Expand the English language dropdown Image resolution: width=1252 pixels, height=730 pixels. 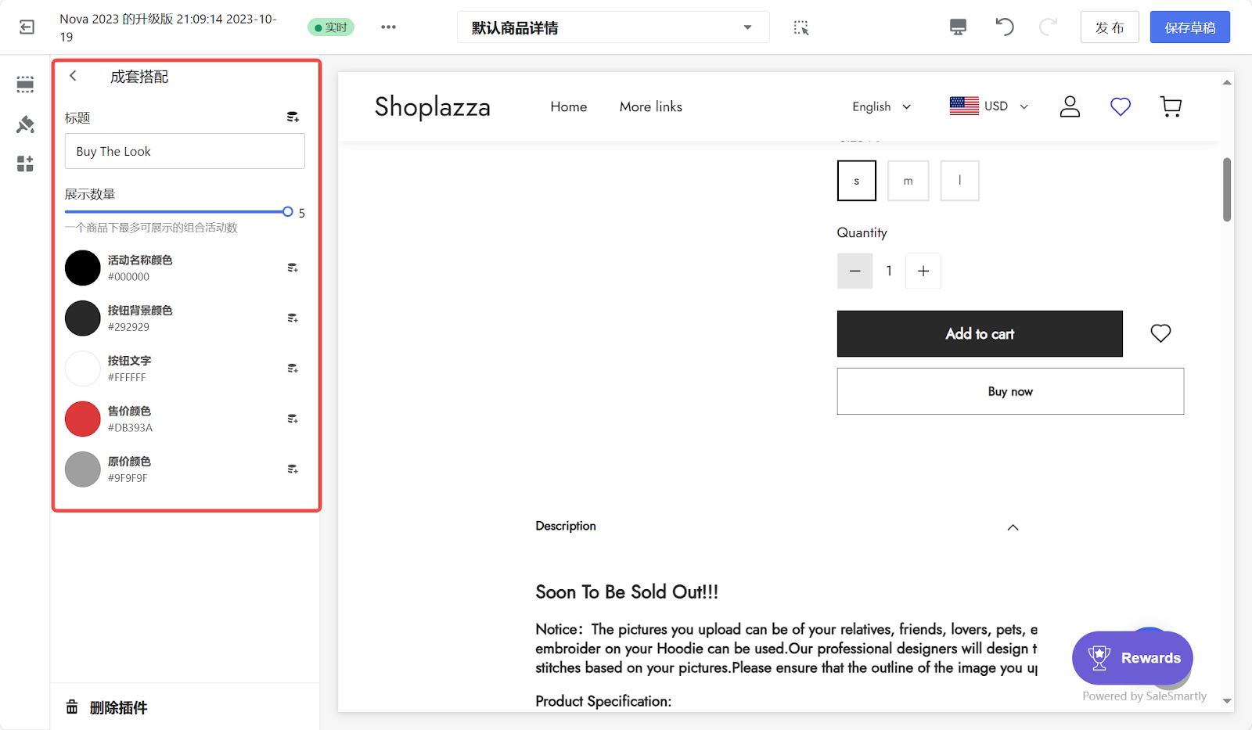882,106
